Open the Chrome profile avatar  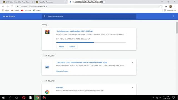click(170, 6)
